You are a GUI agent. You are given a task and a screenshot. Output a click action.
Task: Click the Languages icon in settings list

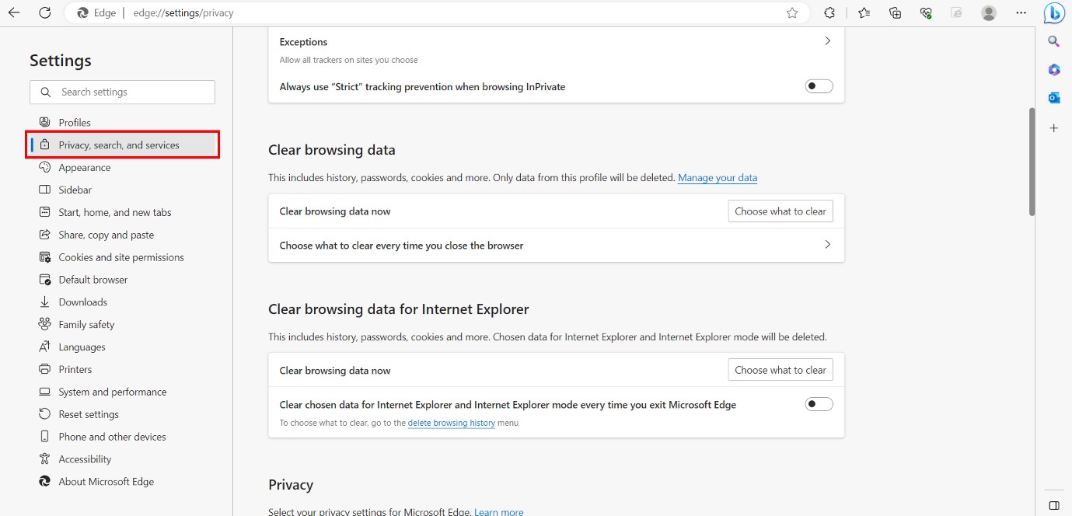coord(44,347)
